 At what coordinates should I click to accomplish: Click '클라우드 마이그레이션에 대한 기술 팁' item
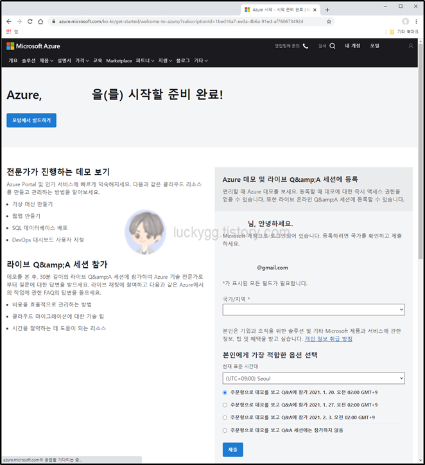click(58, 316)
